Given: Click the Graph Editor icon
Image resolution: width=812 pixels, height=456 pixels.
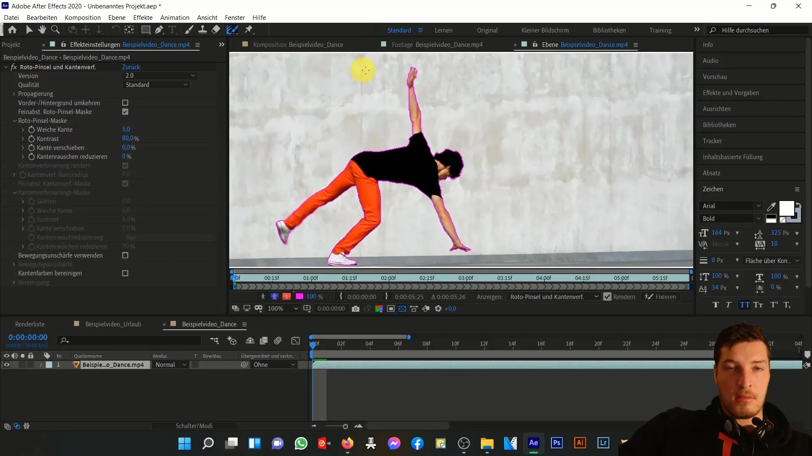Looking at the screenshot, I should 296,341.
